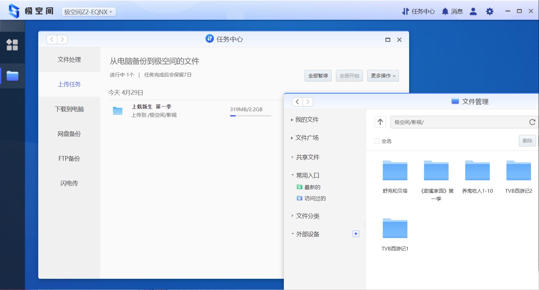Viewport: 539px width, 290px height.
Task: Click the upload progress bar for 上载新生
Action: point(251,116)
